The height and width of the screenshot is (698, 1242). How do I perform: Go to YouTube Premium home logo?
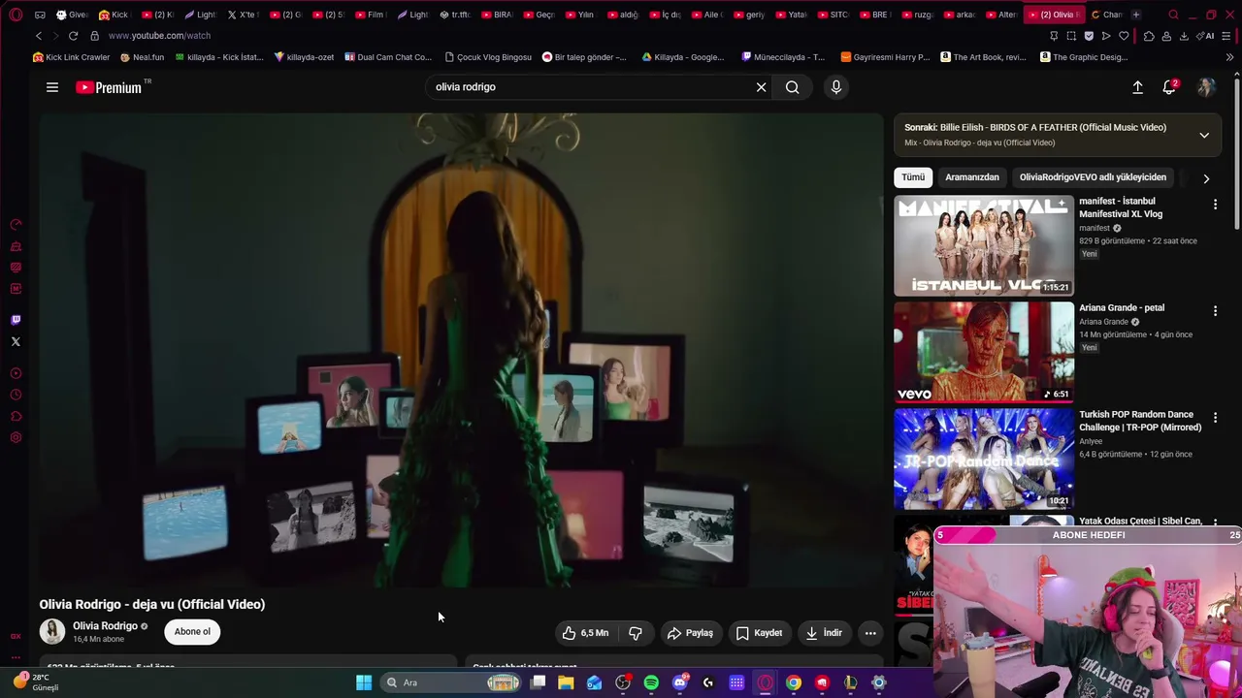109,87
